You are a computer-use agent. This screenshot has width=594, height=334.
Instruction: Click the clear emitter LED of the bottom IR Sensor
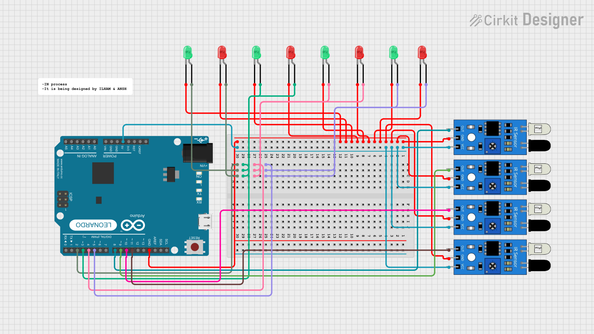pyautogui.click(x=539, y=249)
